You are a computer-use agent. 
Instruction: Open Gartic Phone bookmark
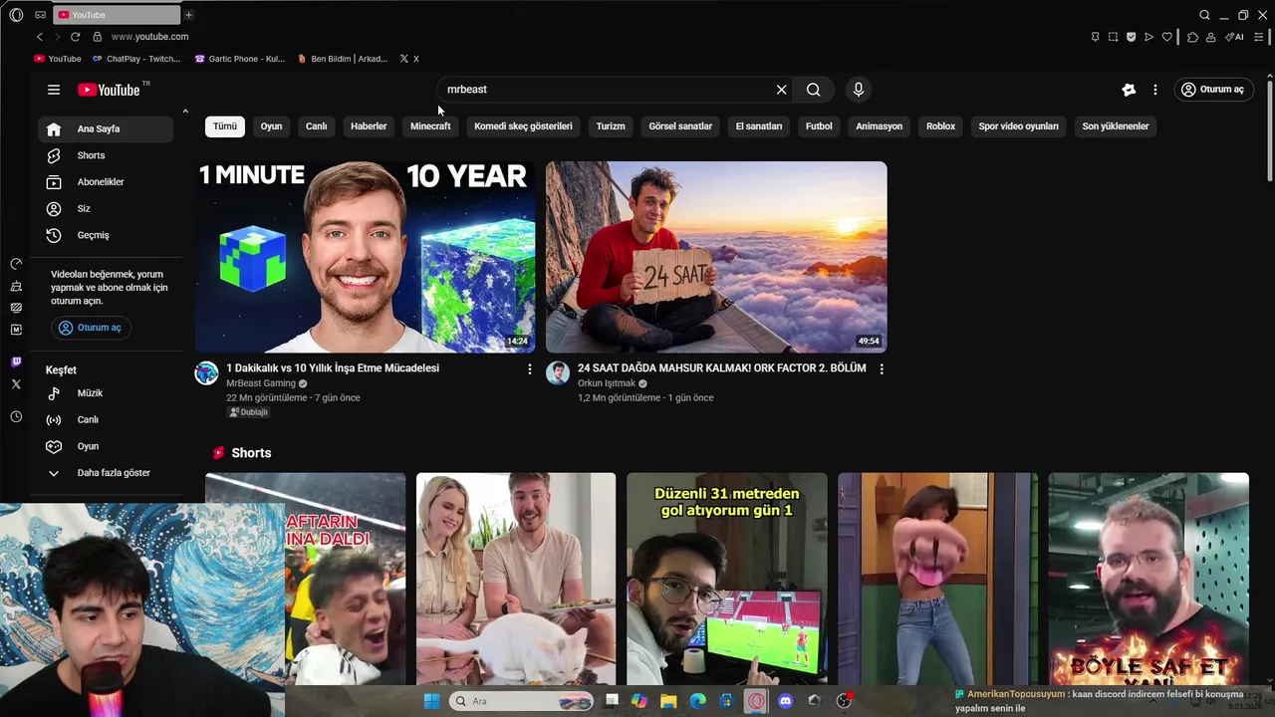[239, 59]
